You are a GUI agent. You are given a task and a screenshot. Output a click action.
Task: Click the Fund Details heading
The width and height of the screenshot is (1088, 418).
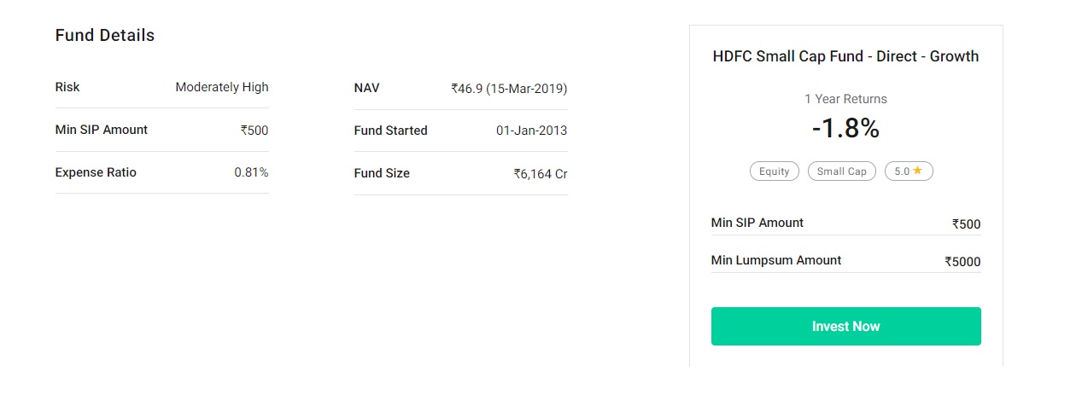[105, 36]
